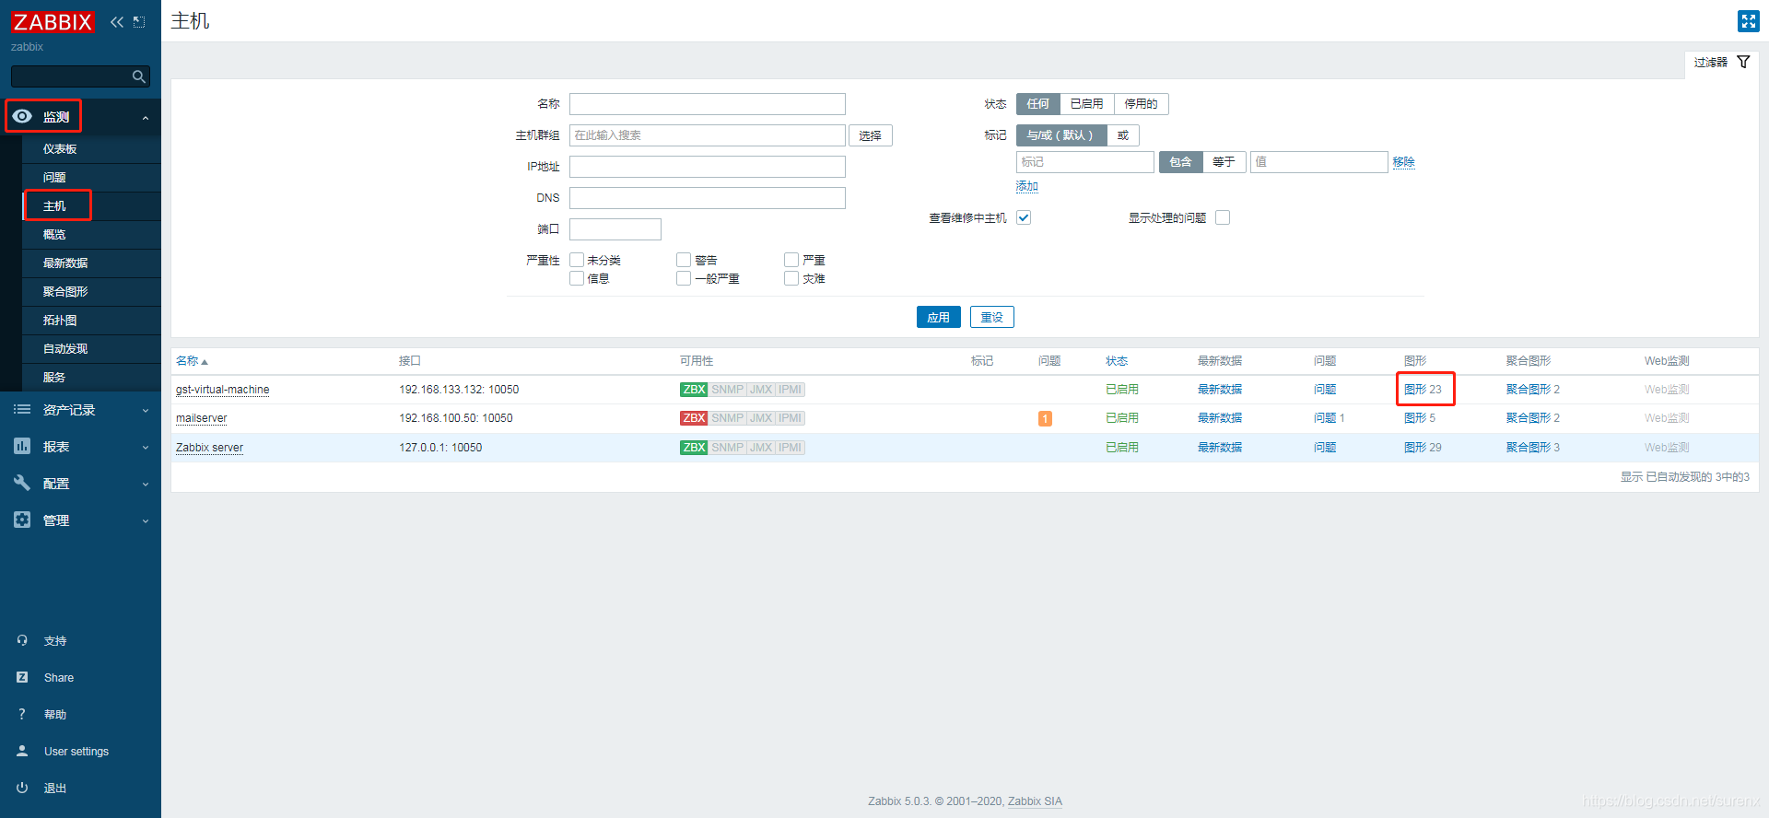Collapse the 监测 menu chevron
Viewport: 1769px width, 818px height.
pyautogui.click(x=146, y=118)
